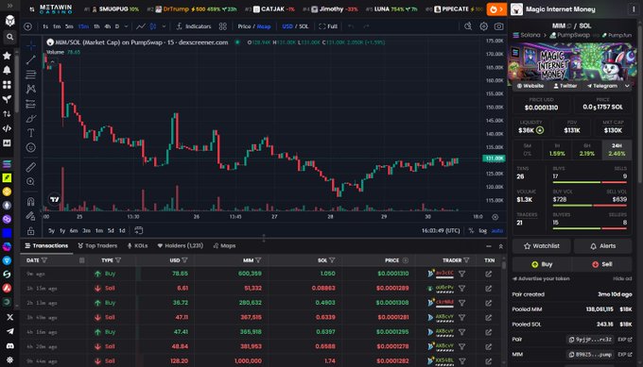This screenshot has height=367, width=643.
Task: Select the 5m timeframe button
Action: point(69,26)
